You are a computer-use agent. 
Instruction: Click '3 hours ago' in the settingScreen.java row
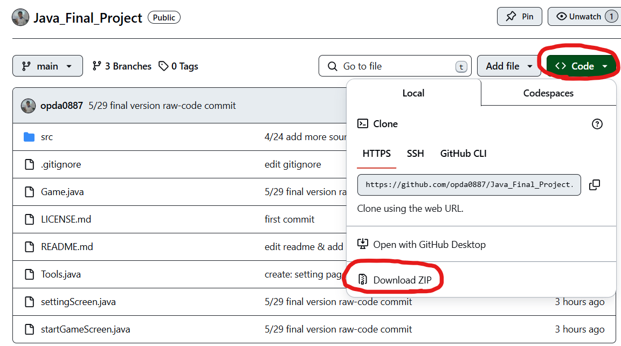click(579, 302)
